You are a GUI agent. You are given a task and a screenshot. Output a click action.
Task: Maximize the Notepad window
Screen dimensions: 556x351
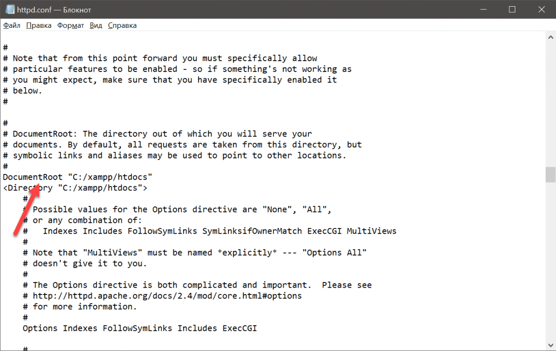click(x=512, y=9)
